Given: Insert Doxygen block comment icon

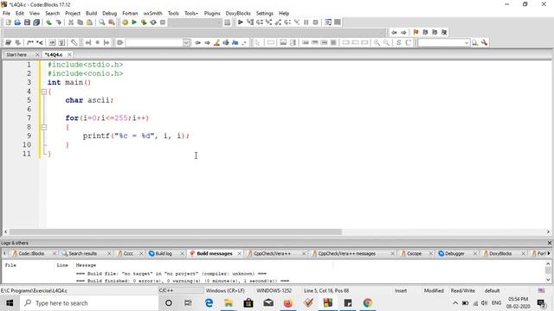Looking at the screenshot, I should click(30, 42).
